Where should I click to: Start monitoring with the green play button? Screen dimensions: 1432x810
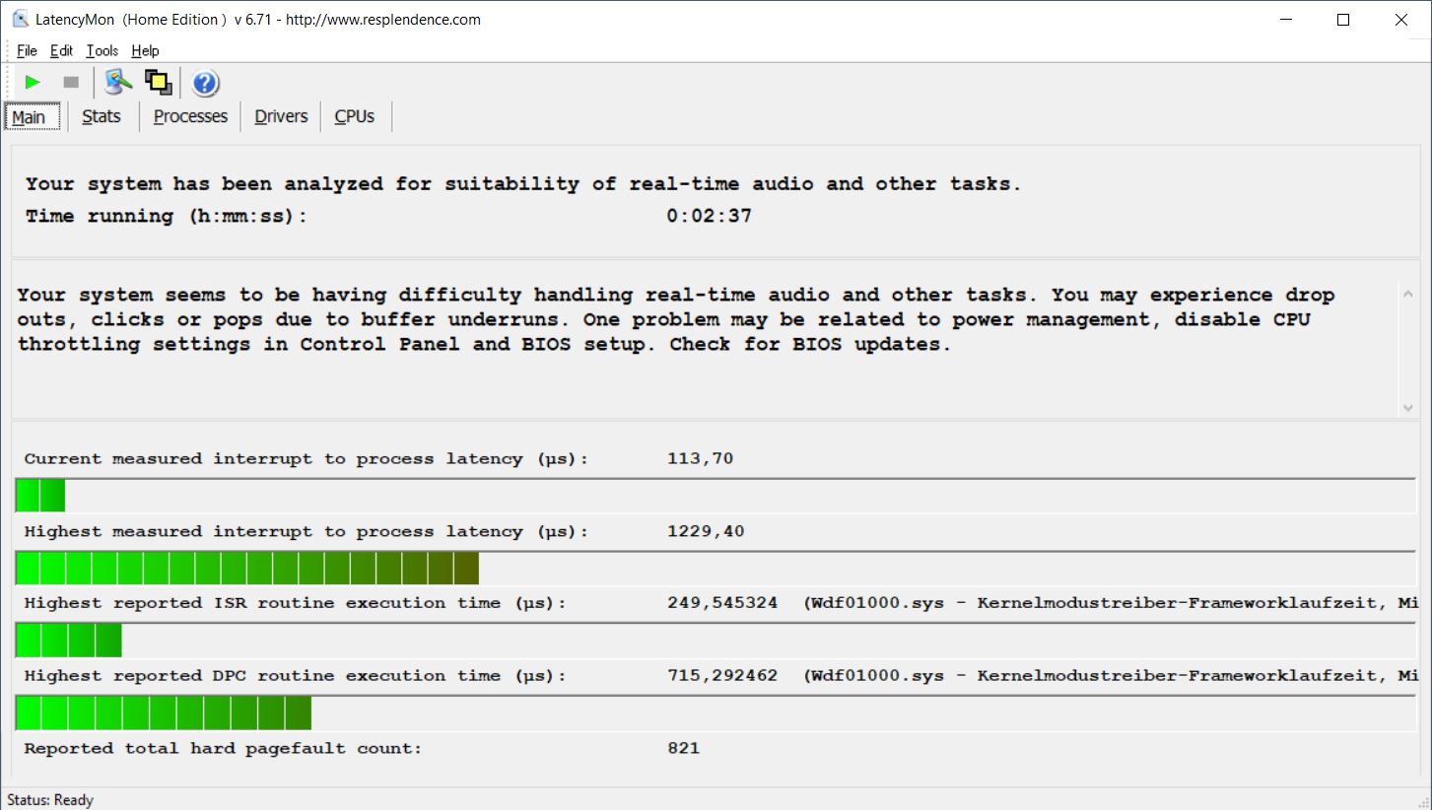coord(33,83)
